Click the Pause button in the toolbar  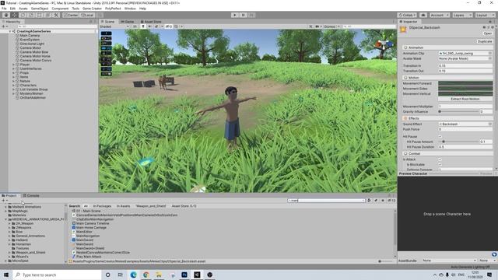[243, 15]
